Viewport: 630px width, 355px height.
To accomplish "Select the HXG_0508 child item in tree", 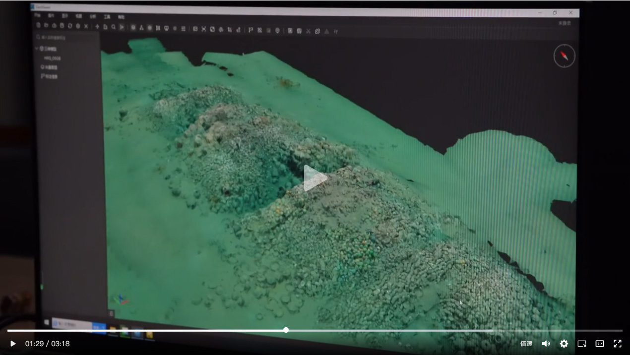I will (x=52, y=58).
